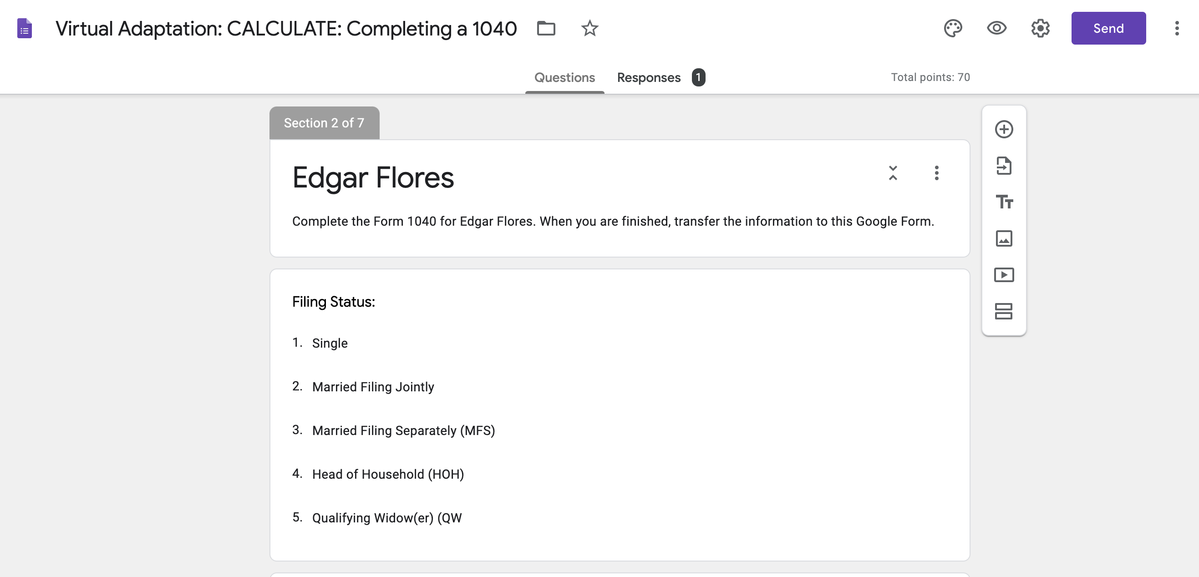This screenshot has width=1199, height=577.
Task: Open the theme customization palette
Action: coord(953,28)
